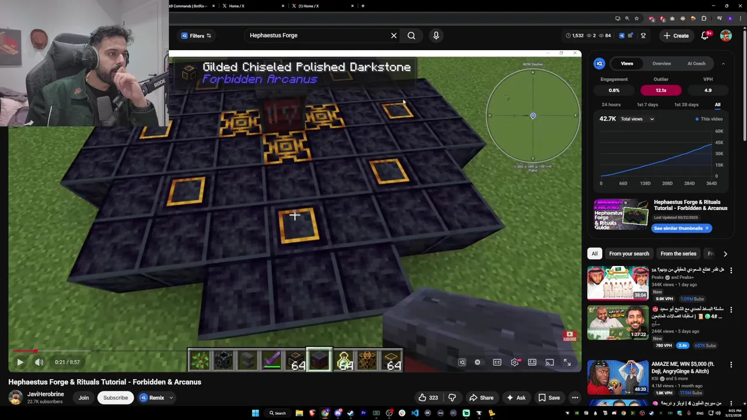Click the browser zoom magnifier icon
747x420 pixels.
point(627,19)
